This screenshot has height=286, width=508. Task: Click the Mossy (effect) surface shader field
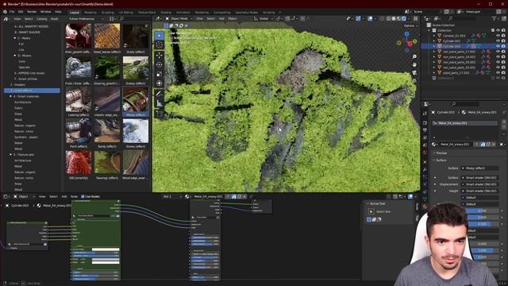click(480, 168)
